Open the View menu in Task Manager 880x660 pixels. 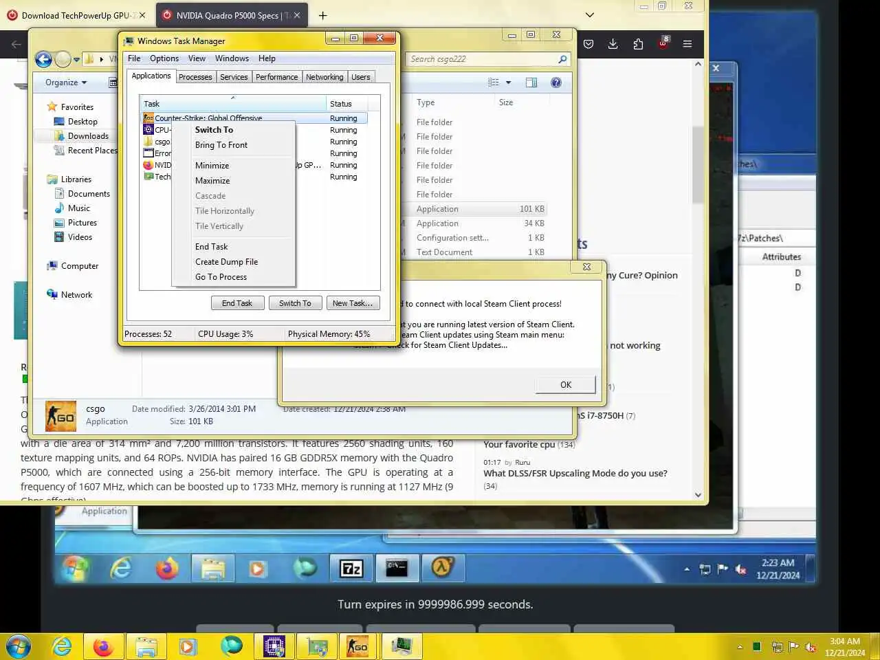(197, 58)
